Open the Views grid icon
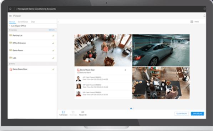Screen dimensions: 213x131 tap(192, 22)
